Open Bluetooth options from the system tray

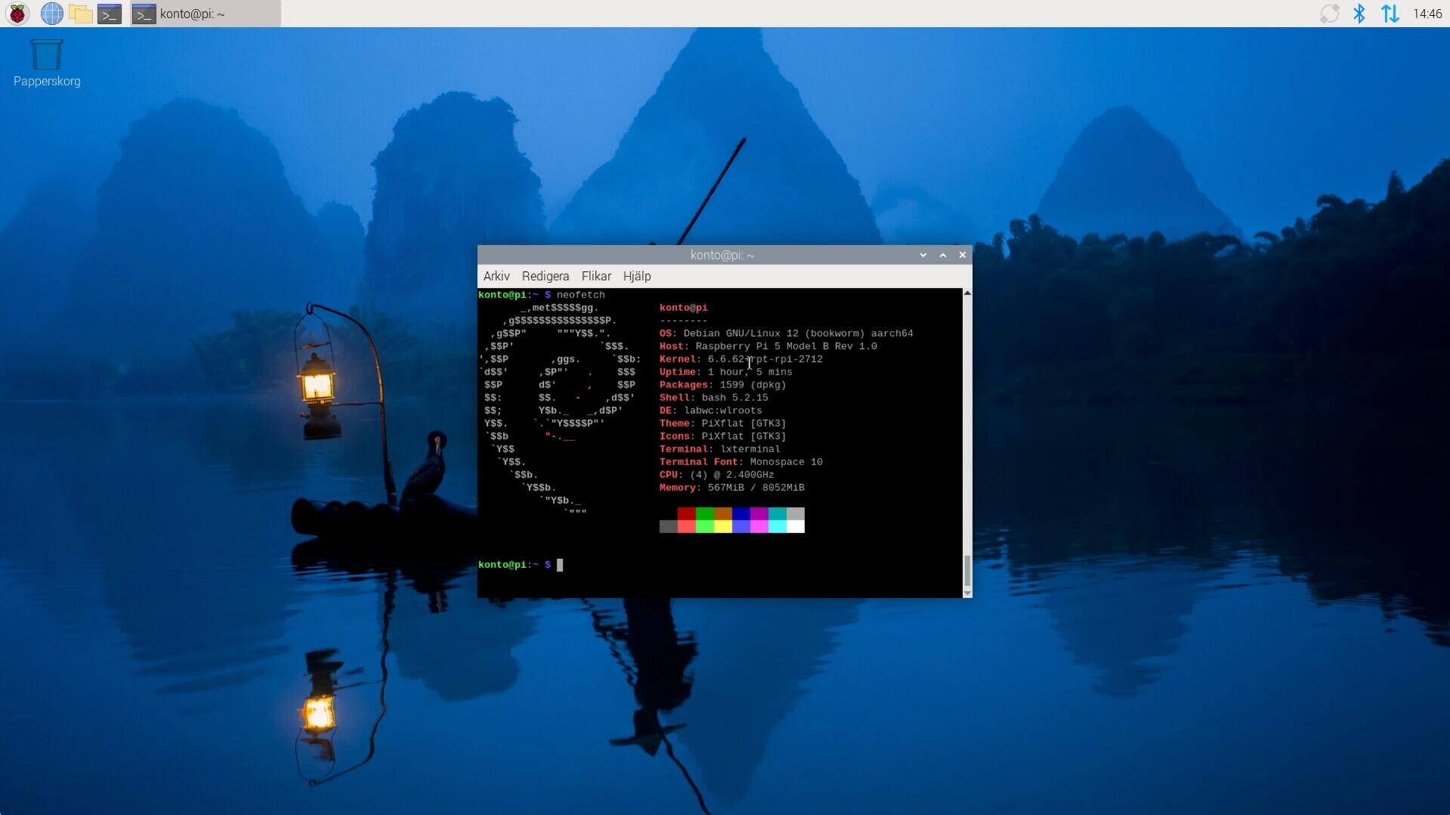[x=1359, y=13]
